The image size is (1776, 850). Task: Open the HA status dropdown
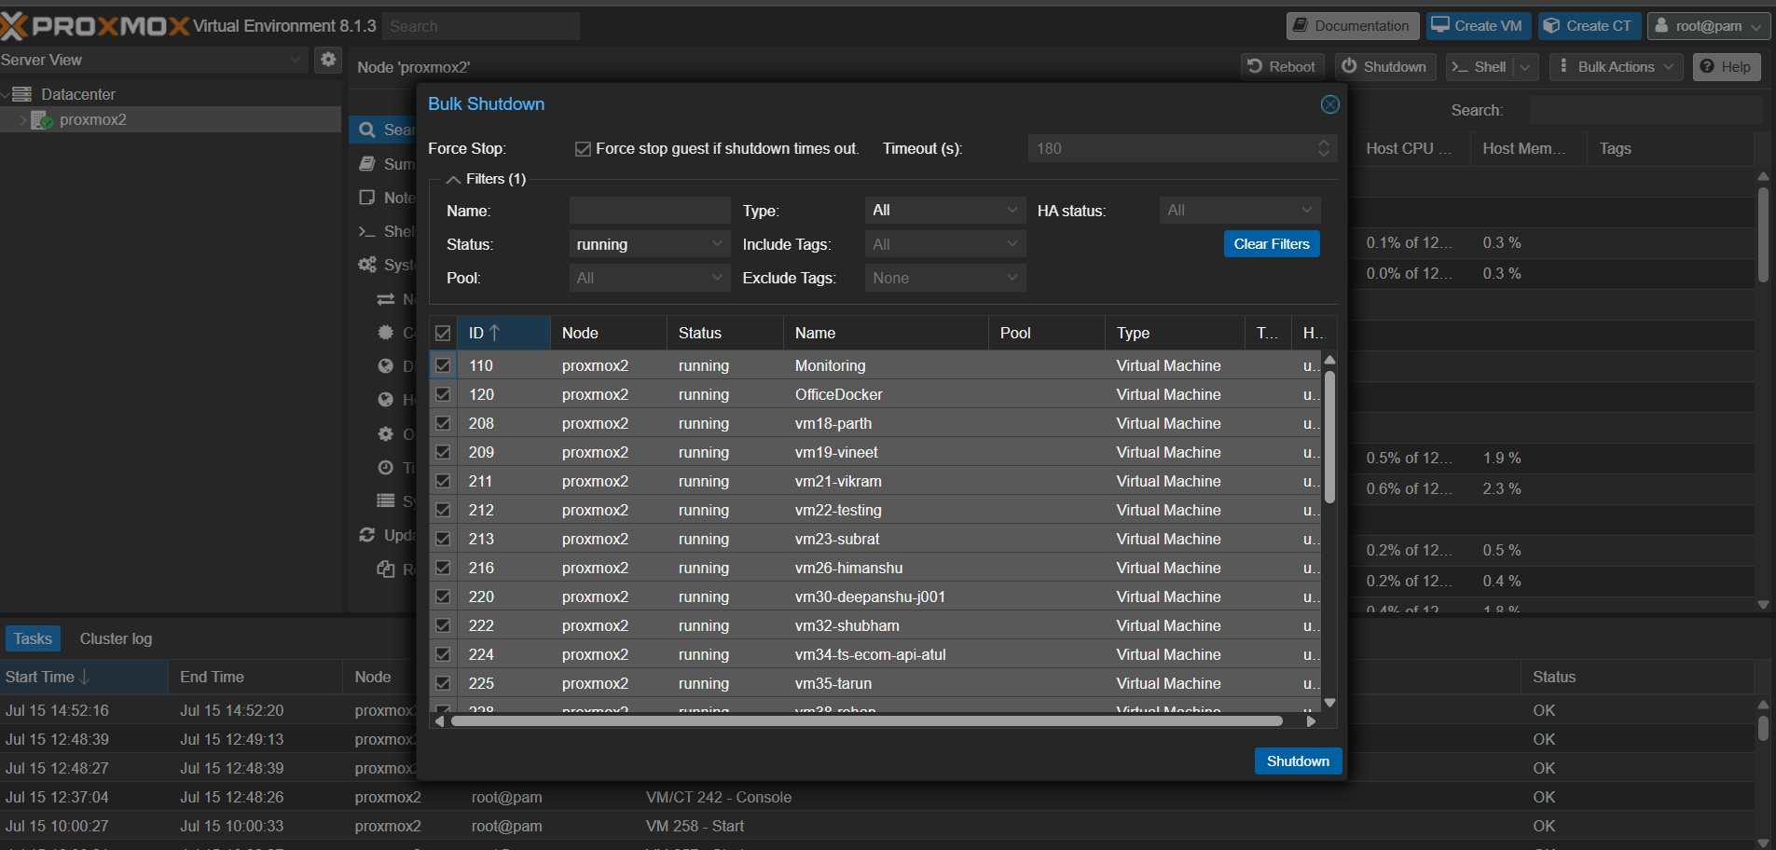(1307, 211)
